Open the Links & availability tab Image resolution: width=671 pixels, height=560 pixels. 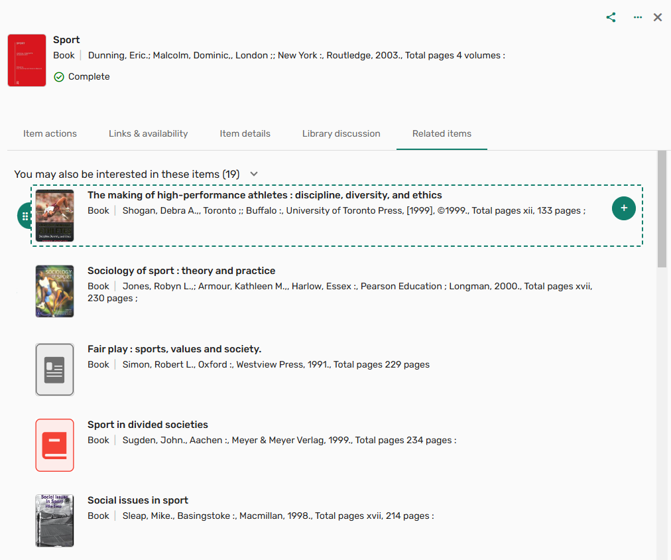[148, 133]
